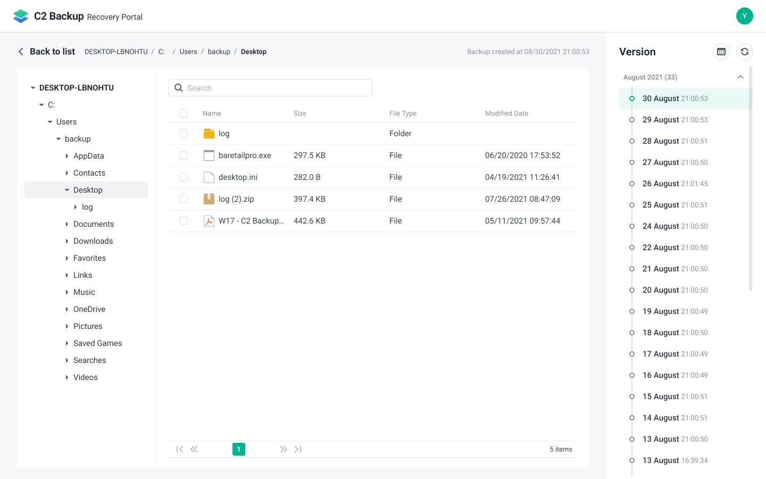
Task: Select the PDF icon of W17 - C2 Backup file
Action: tap(209, 220)
